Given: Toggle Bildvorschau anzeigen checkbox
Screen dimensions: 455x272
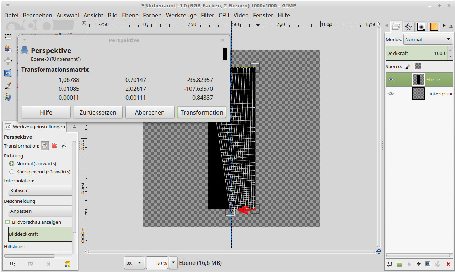Looking at the screenshot, I should (x=7, y=222).
